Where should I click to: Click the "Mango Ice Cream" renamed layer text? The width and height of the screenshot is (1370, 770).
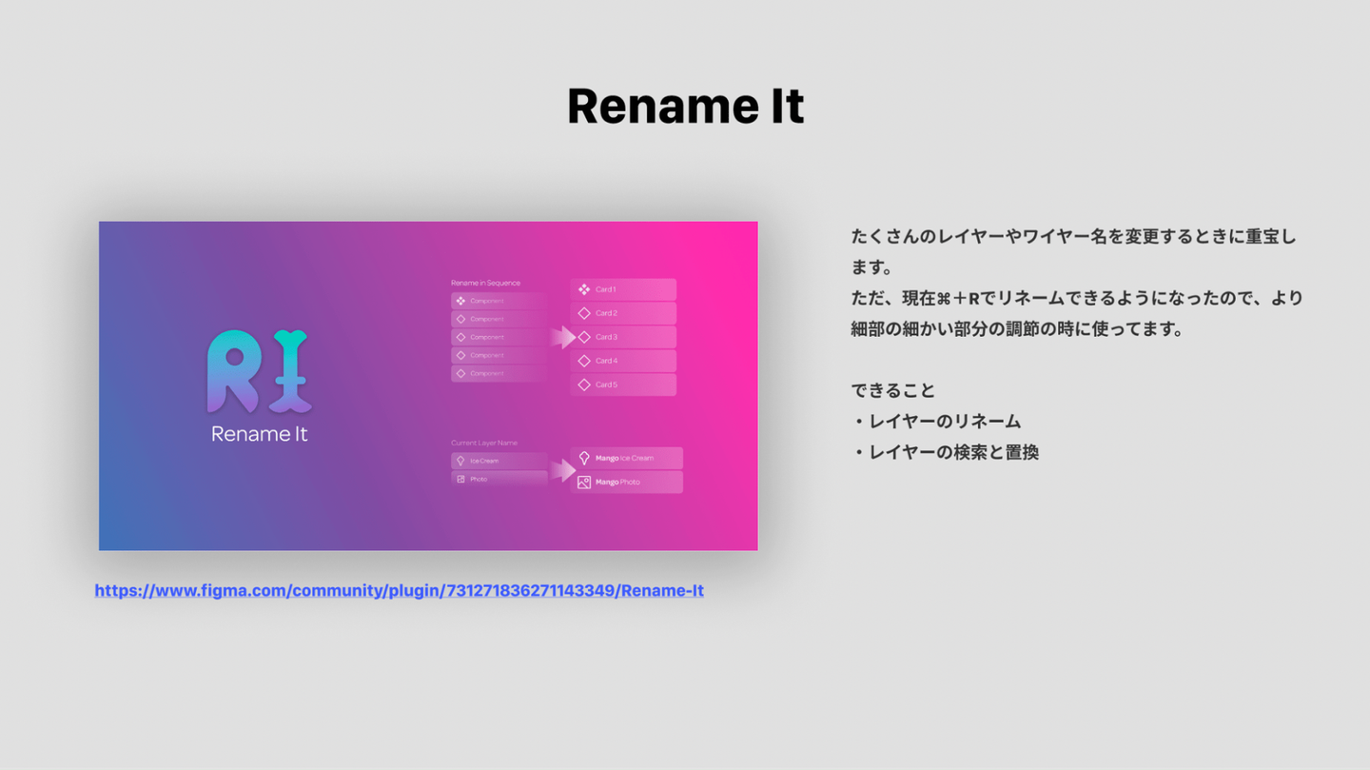624,458
